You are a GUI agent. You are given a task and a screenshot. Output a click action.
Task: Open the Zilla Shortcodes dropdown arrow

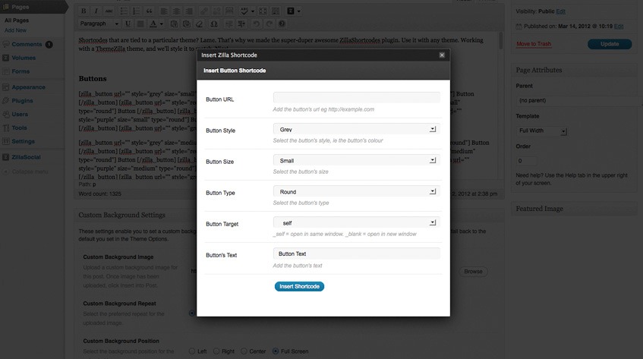(x=298, y=11)
